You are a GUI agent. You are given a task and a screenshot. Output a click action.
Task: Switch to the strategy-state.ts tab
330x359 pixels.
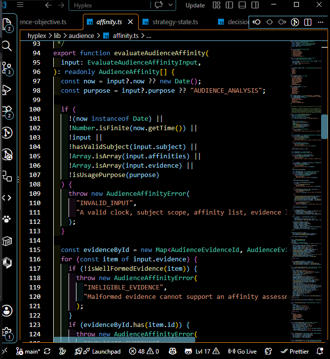175,22
